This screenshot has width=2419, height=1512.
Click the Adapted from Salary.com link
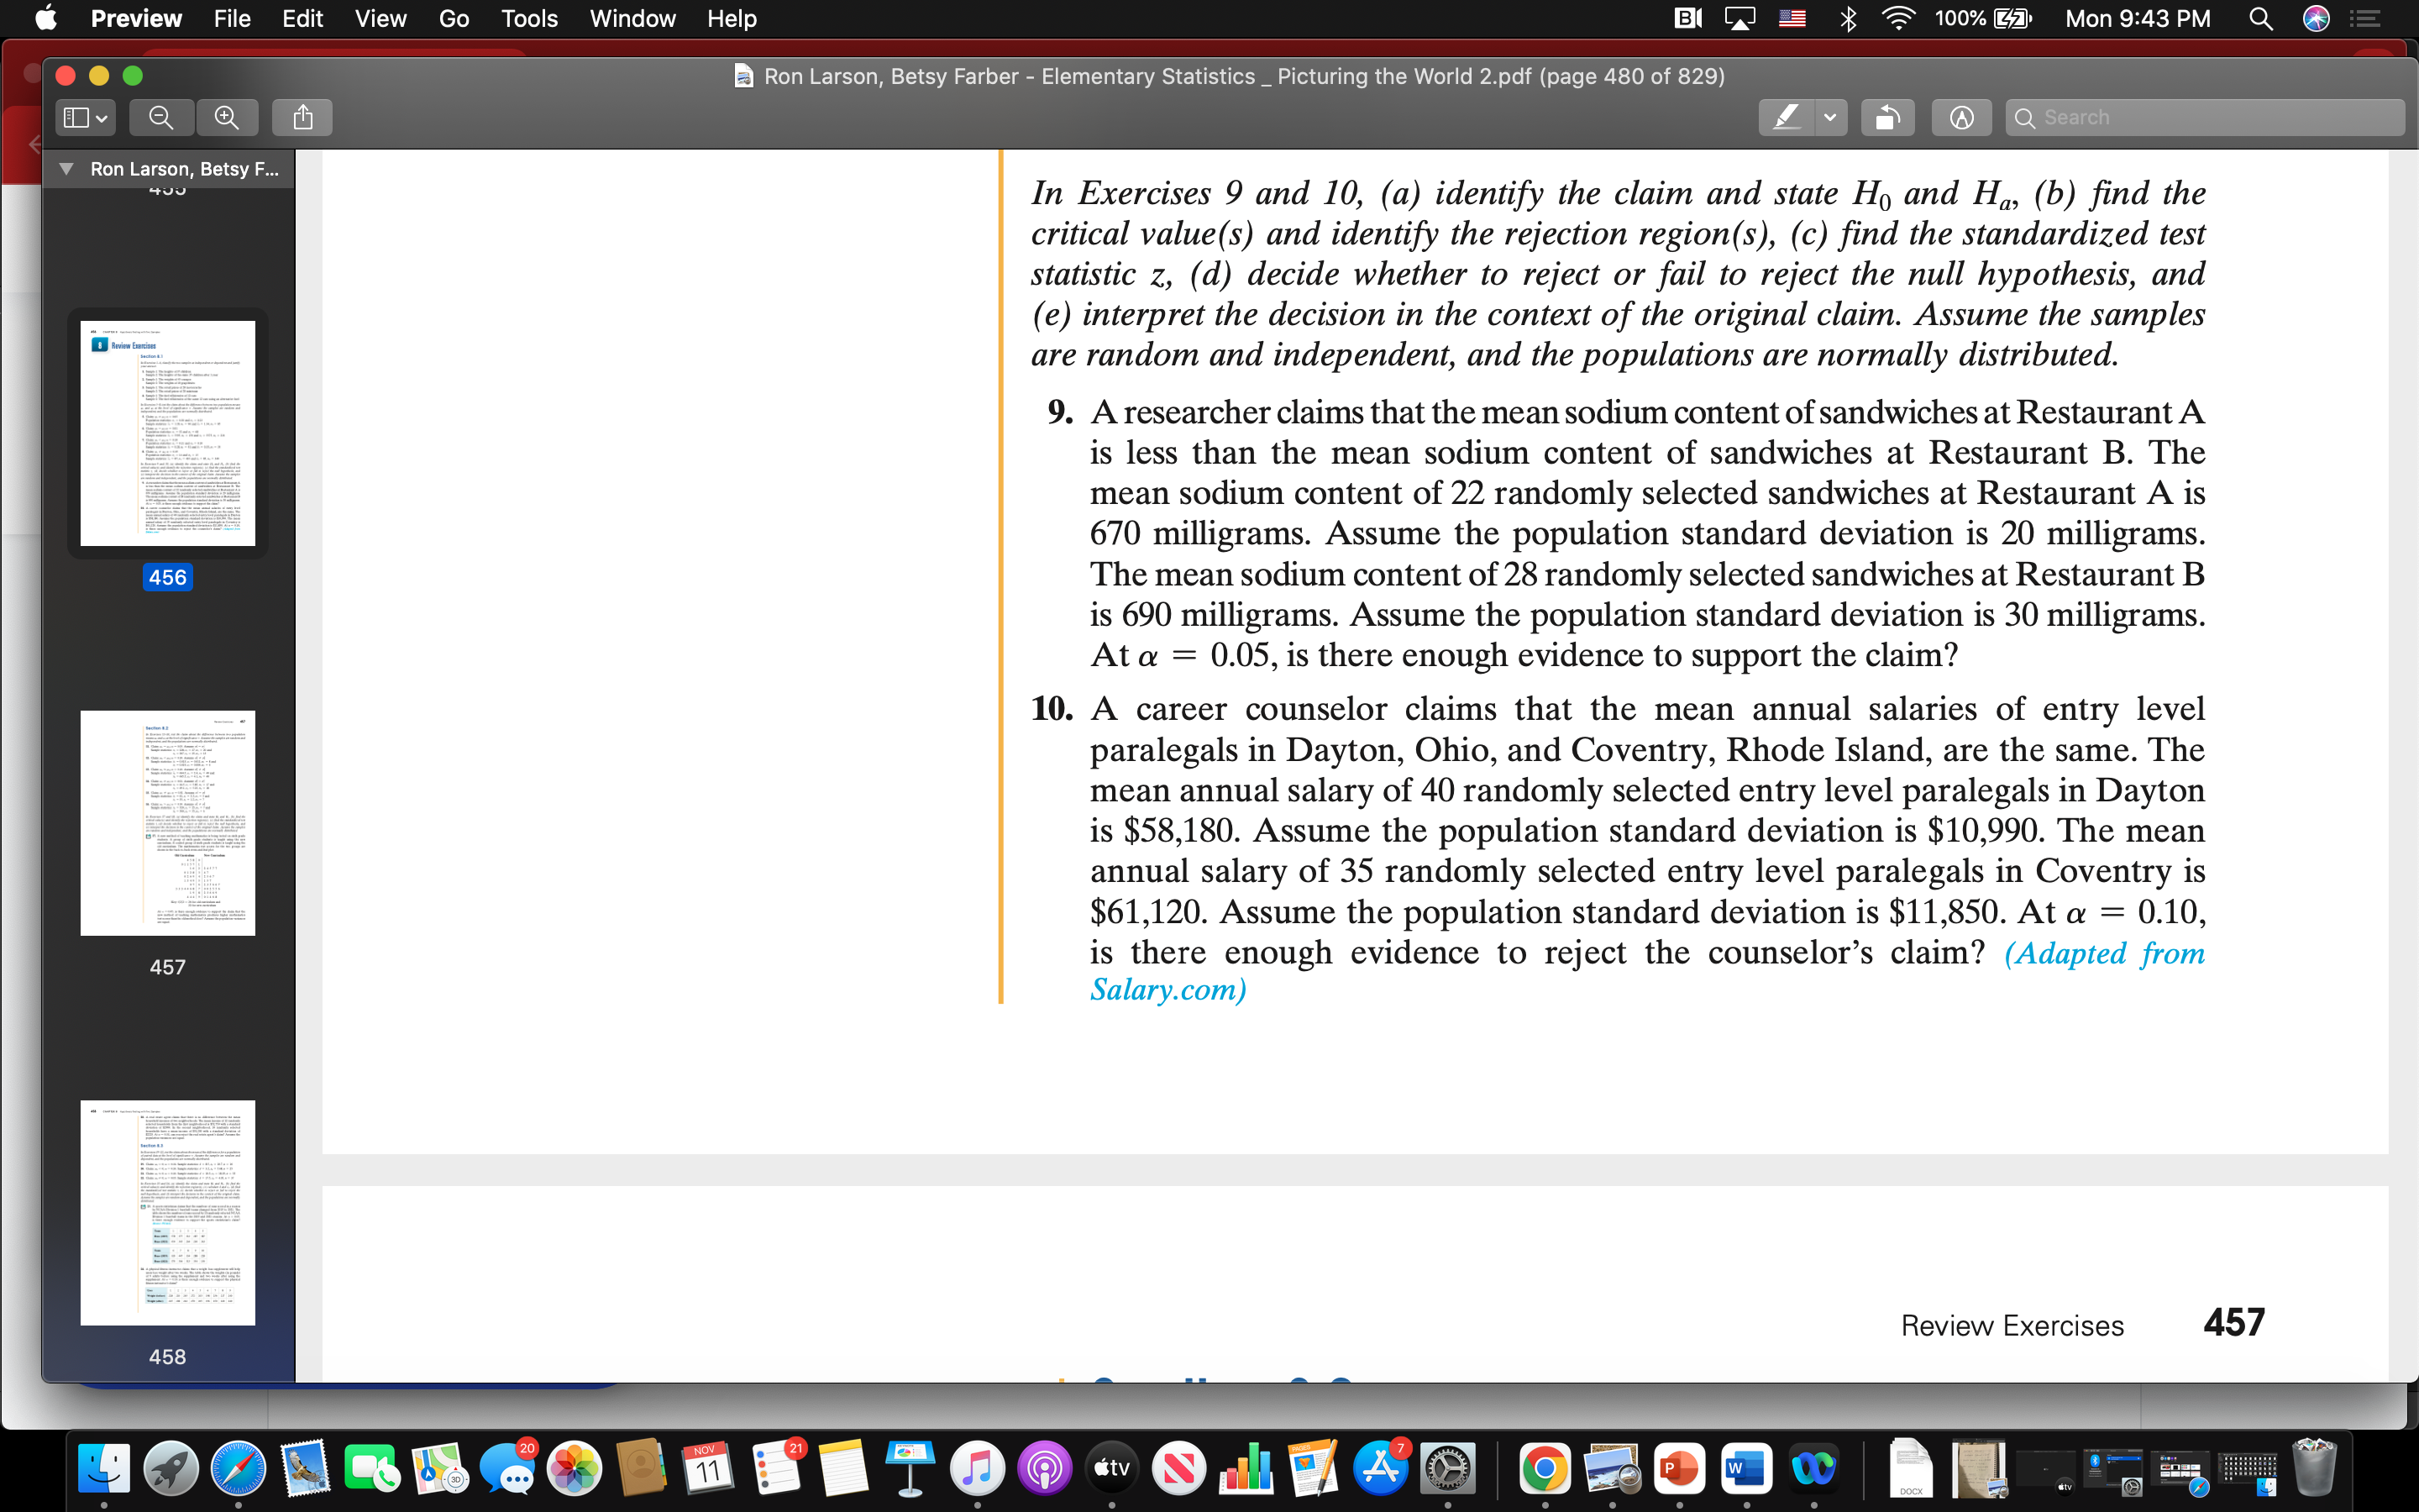pyautogui.click(x=2103, y=953)
